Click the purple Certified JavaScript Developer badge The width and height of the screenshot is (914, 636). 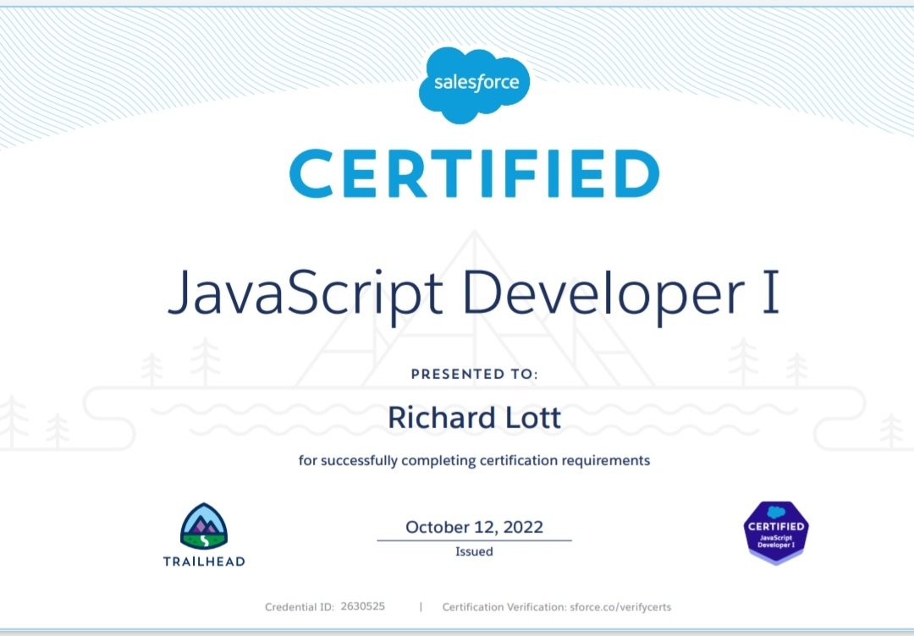(x=776, y=532)
